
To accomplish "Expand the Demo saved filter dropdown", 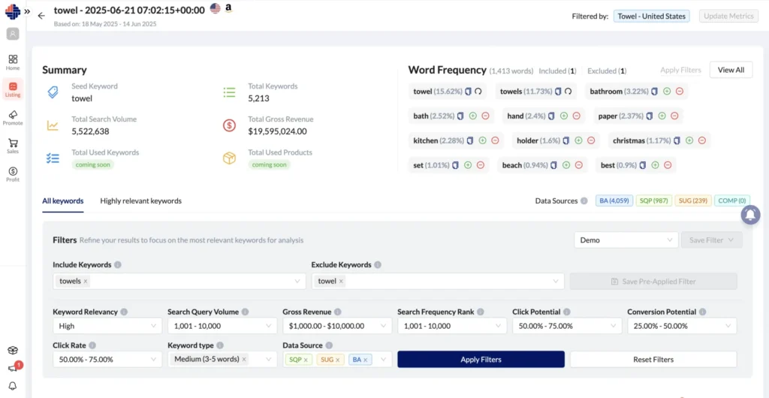I will [x=626, y=240].
